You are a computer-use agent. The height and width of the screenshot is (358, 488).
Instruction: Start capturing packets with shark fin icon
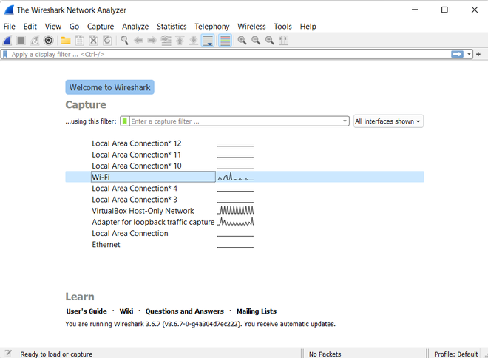click(7, 41)
